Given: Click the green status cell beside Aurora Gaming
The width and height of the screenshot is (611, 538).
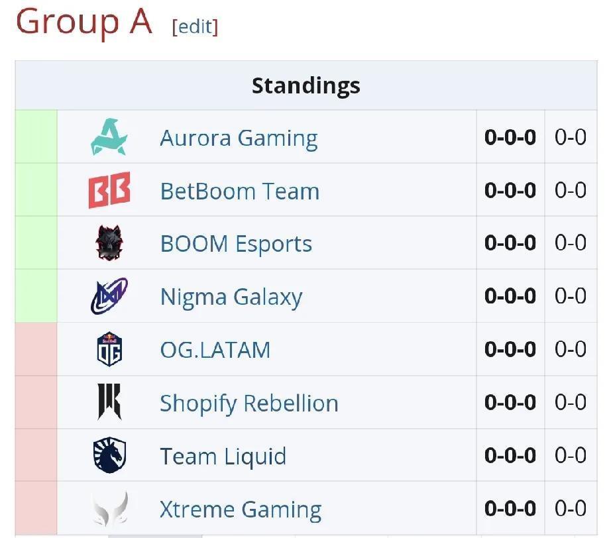Looking at the screenshot, I should pos(36,136).
